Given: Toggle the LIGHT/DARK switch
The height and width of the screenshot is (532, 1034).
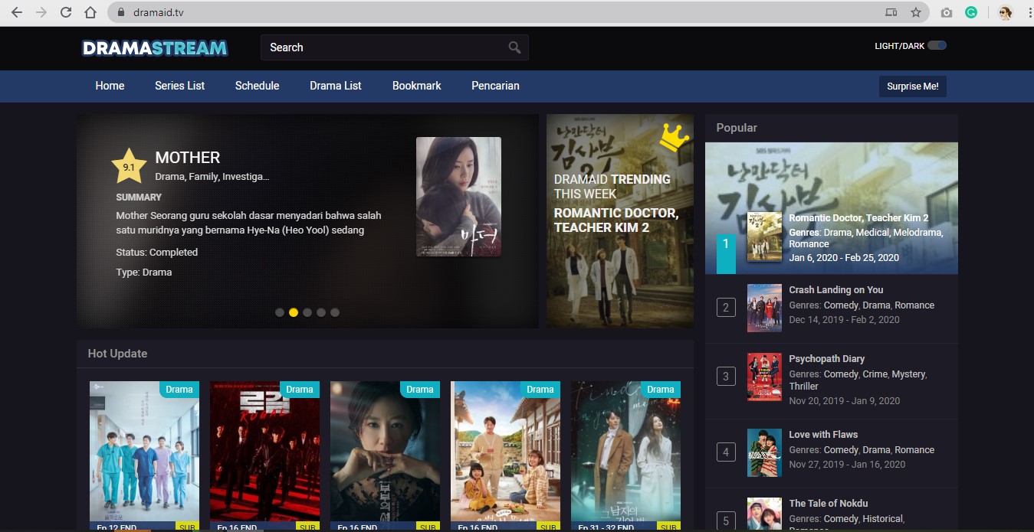Looking at the screenshot, I should coord(937,45).
